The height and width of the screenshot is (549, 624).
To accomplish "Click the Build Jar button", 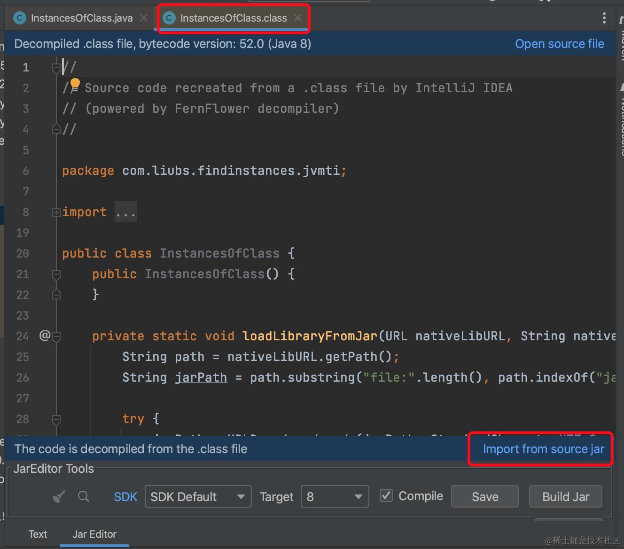I will point(566,497).
